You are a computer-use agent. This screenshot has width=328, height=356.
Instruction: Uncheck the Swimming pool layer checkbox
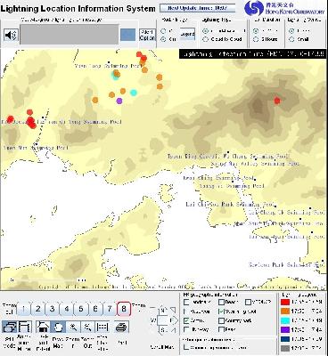(221, 311)
